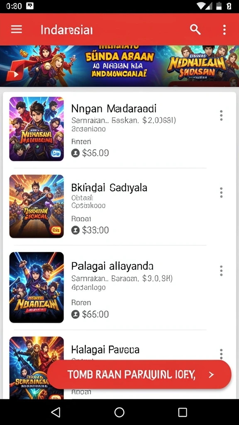Tap the Android back navigation button

click(x=56, y=412)
